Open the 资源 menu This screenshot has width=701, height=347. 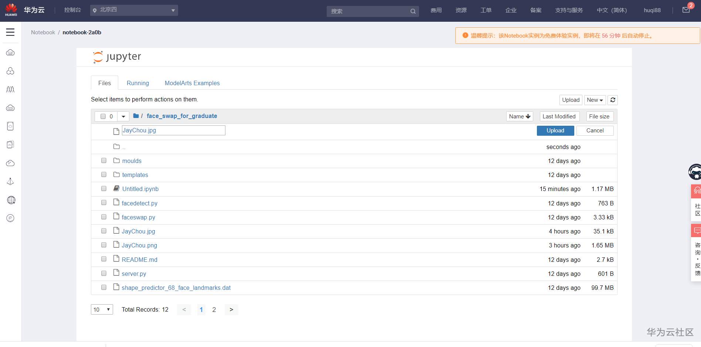pyautogui.click(x=461, y=10)
